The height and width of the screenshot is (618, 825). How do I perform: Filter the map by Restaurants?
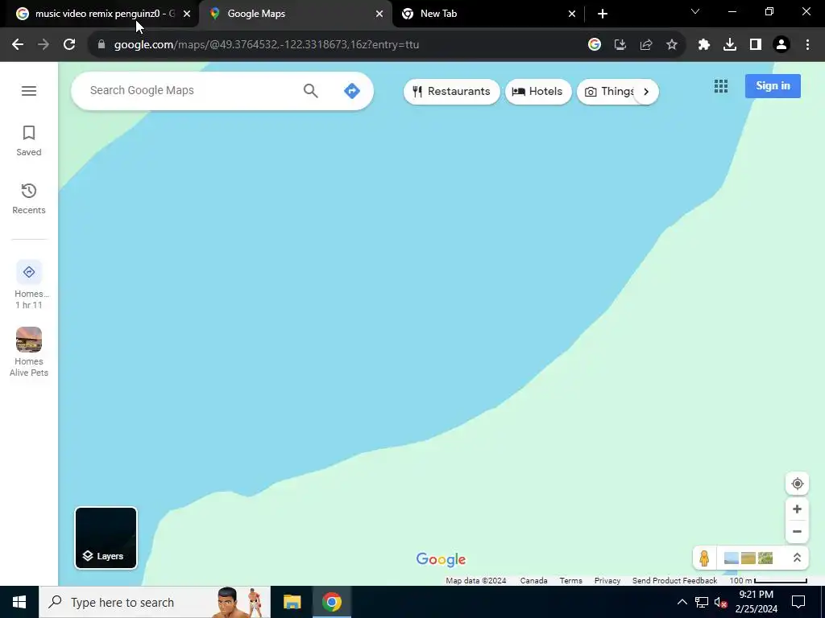[451, 92]
